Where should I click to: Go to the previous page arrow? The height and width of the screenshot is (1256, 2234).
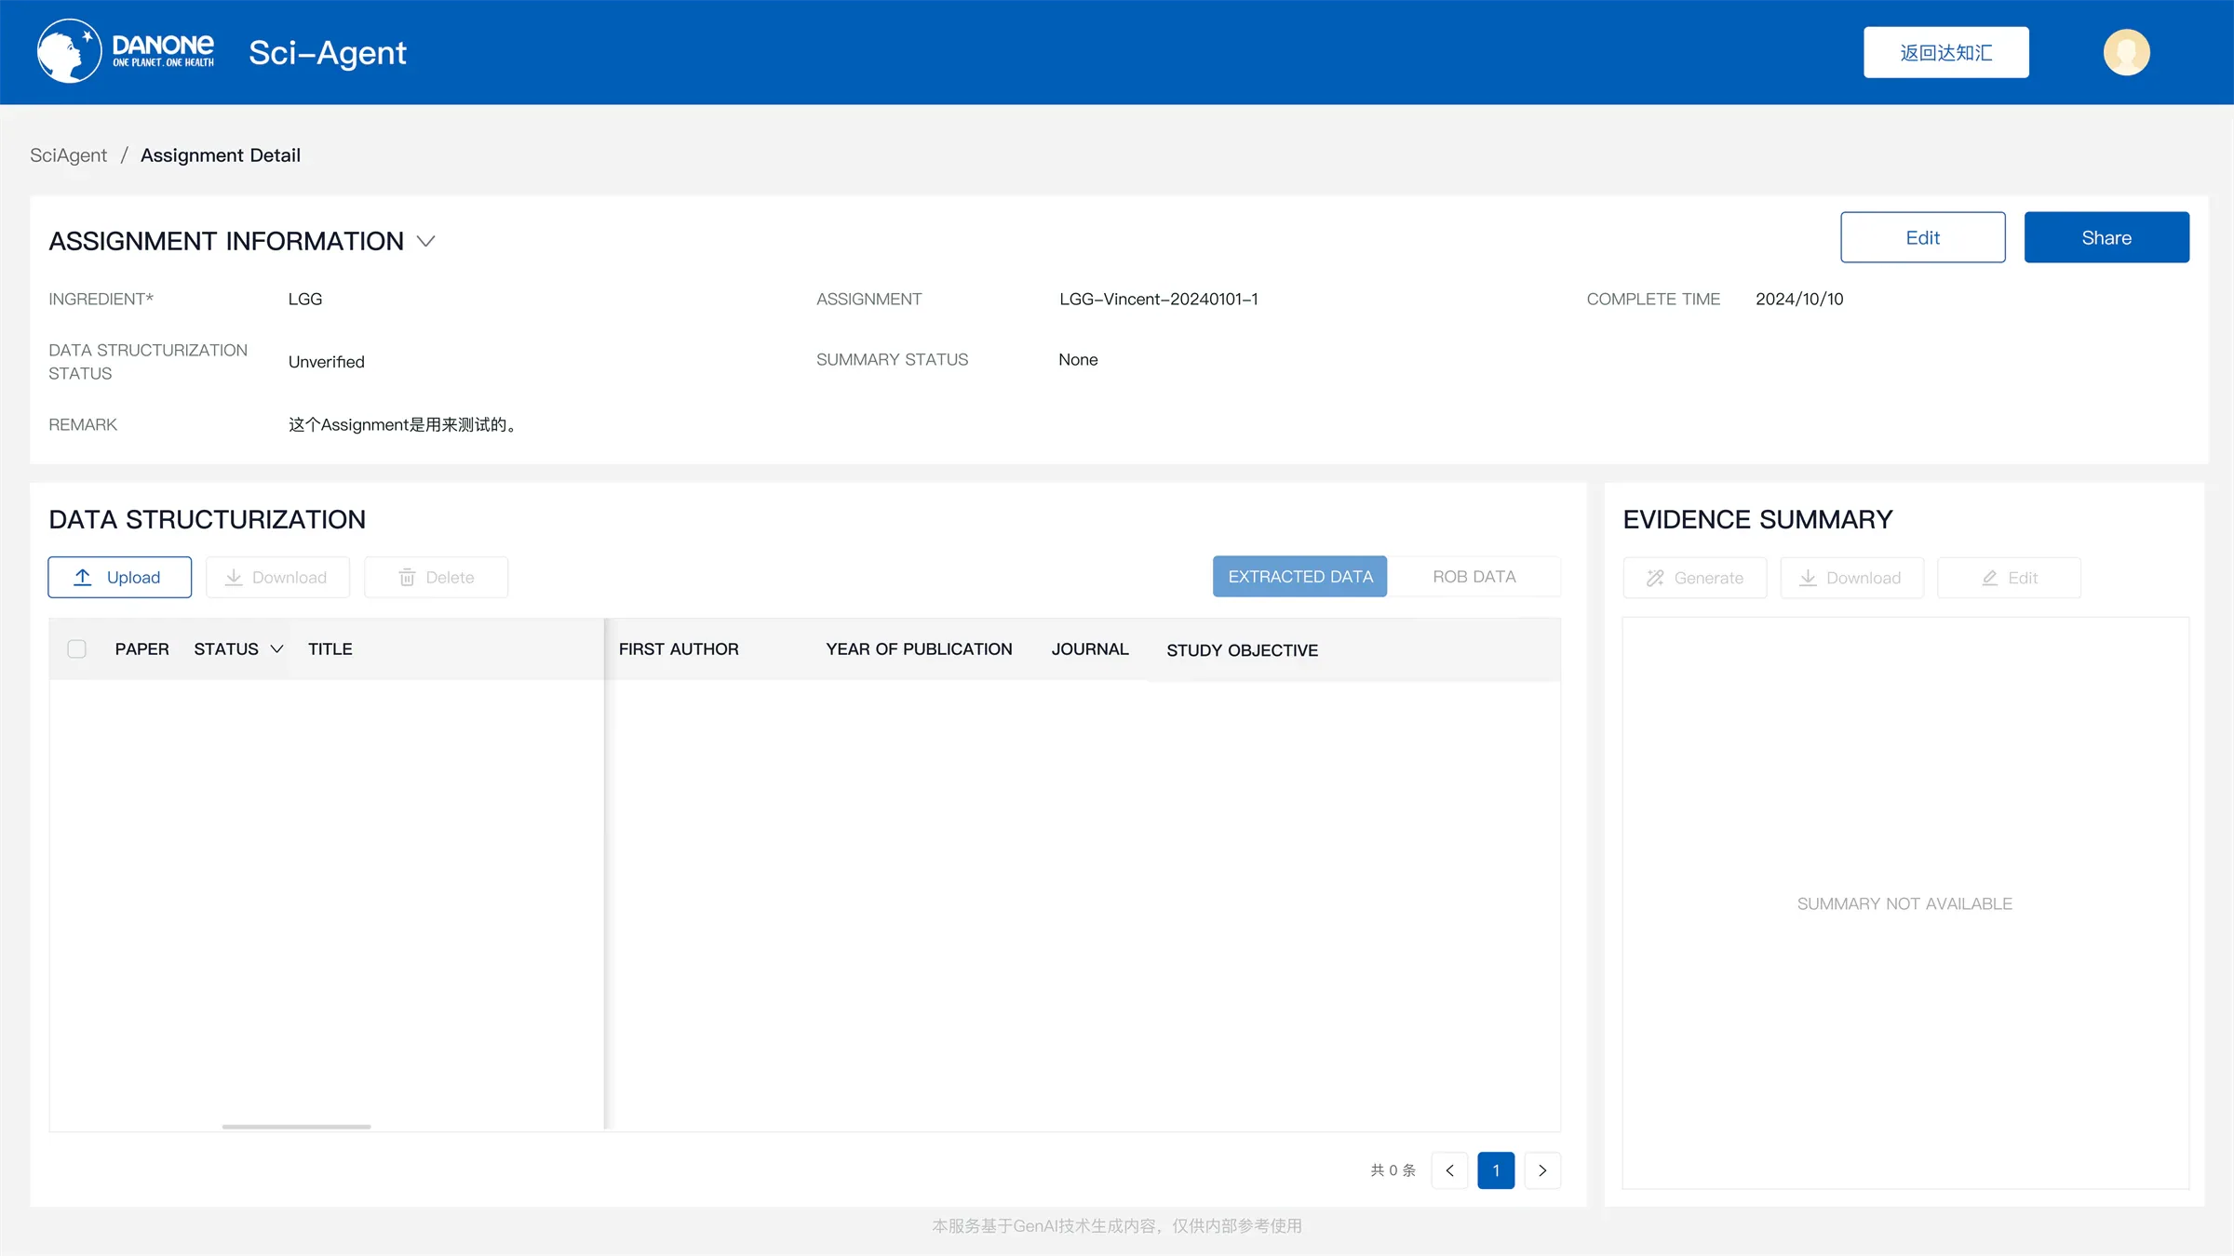click(1449, 1169)
